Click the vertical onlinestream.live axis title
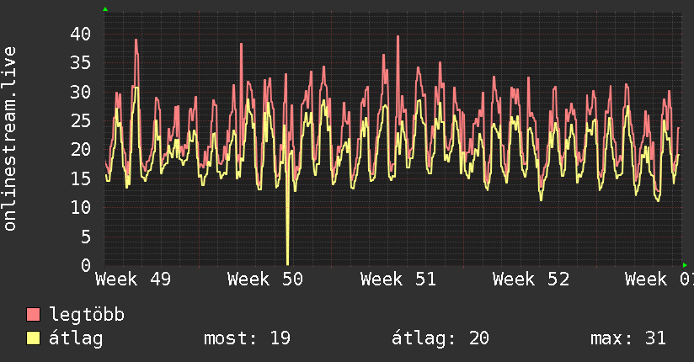Viewport: 694px width, 362px height. [10, 139]
